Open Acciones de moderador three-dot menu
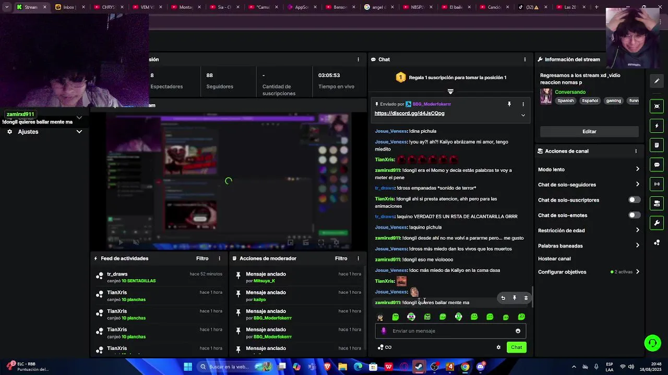Viewport: 668px width, 375px height. pos(358,258)
